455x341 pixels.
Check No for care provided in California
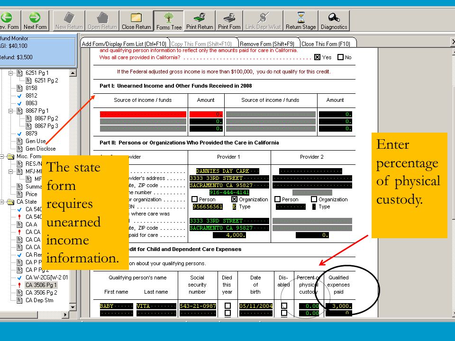click(x=340, y=57)
